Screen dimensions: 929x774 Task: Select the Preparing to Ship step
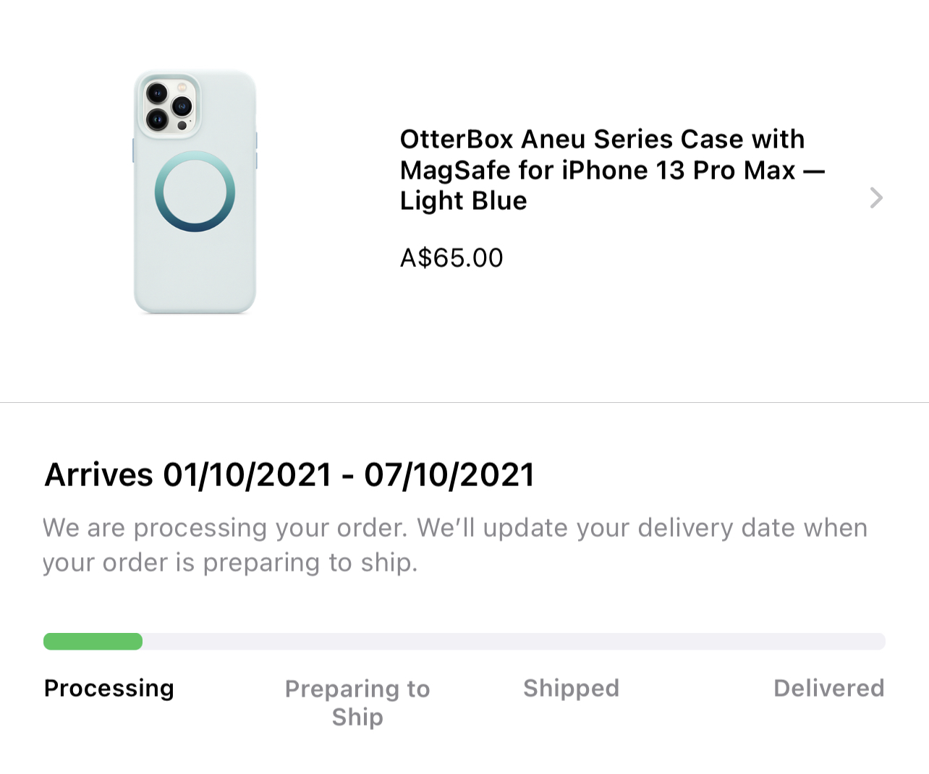357,702
